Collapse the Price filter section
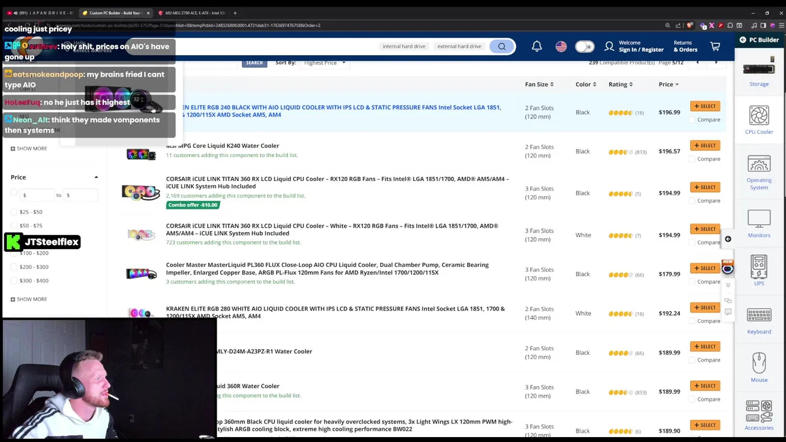The height and width of the screenshot is (442, 786). (96, 177)
